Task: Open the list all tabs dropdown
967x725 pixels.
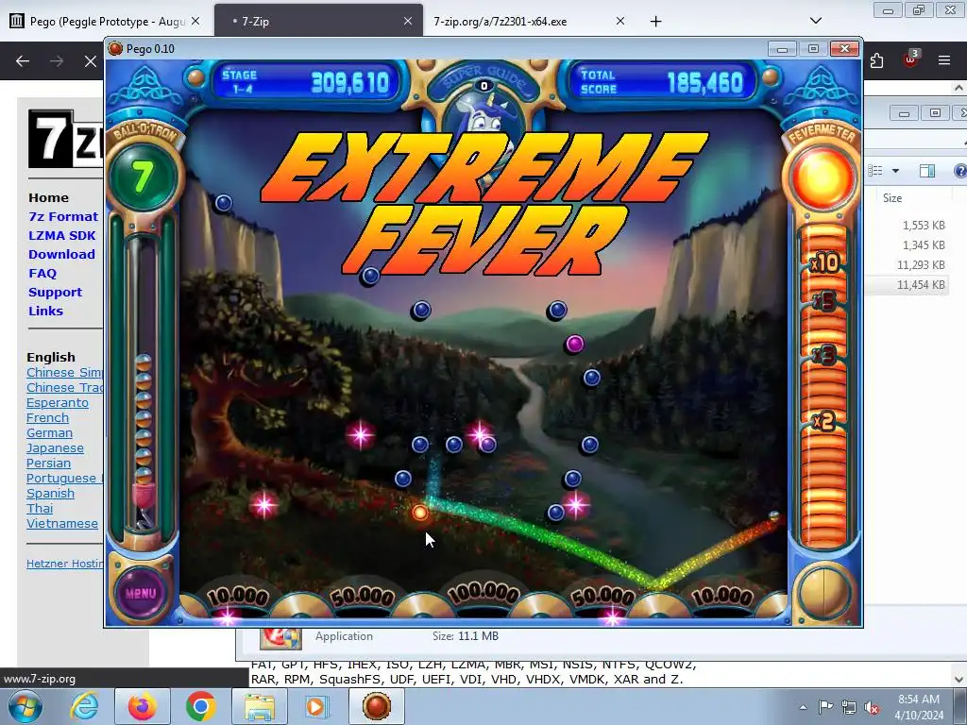Action: (x=815, y=21)
